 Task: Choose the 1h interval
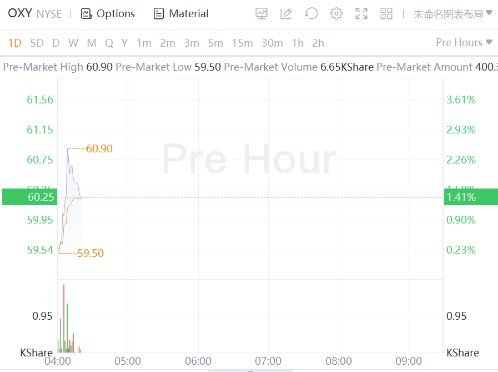coord(298,43)
